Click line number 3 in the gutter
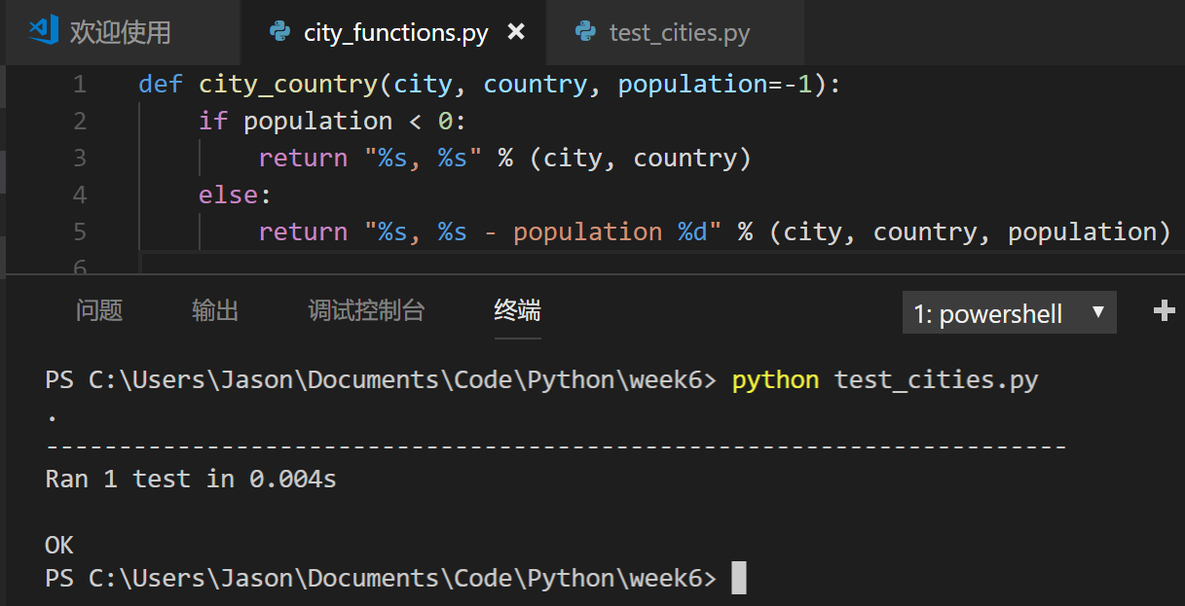Image resolution: width=1185 pixels, height=606 pixels. pos(80,159)
